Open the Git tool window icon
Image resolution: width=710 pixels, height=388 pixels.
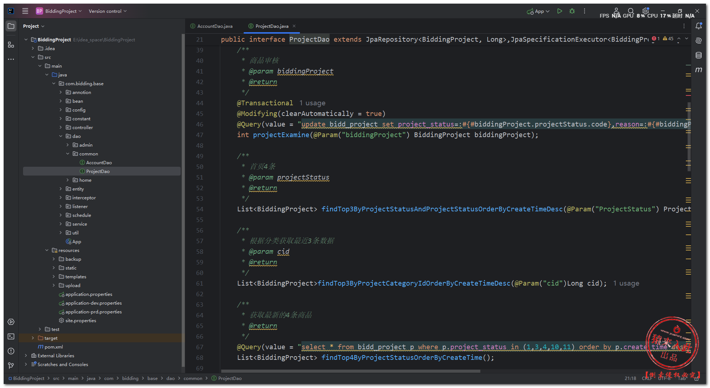(11, 365)
